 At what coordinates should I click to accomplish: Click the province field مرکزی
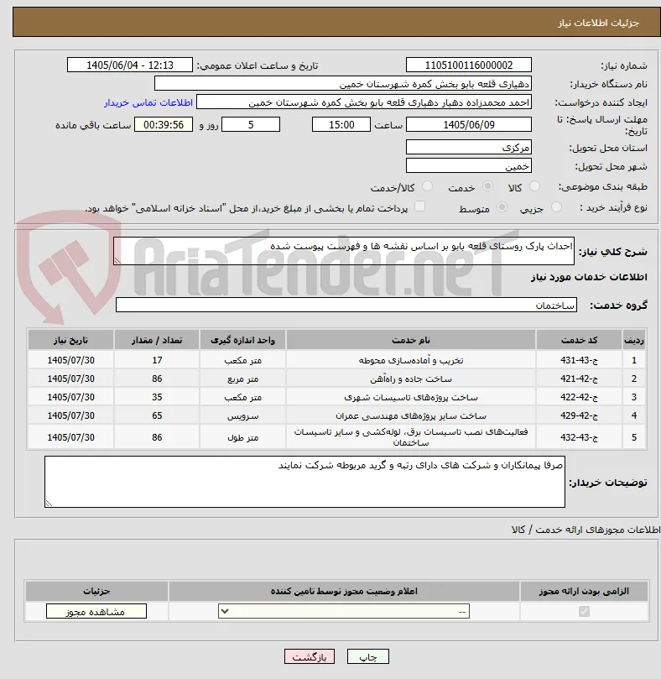(x=469, y=147)
